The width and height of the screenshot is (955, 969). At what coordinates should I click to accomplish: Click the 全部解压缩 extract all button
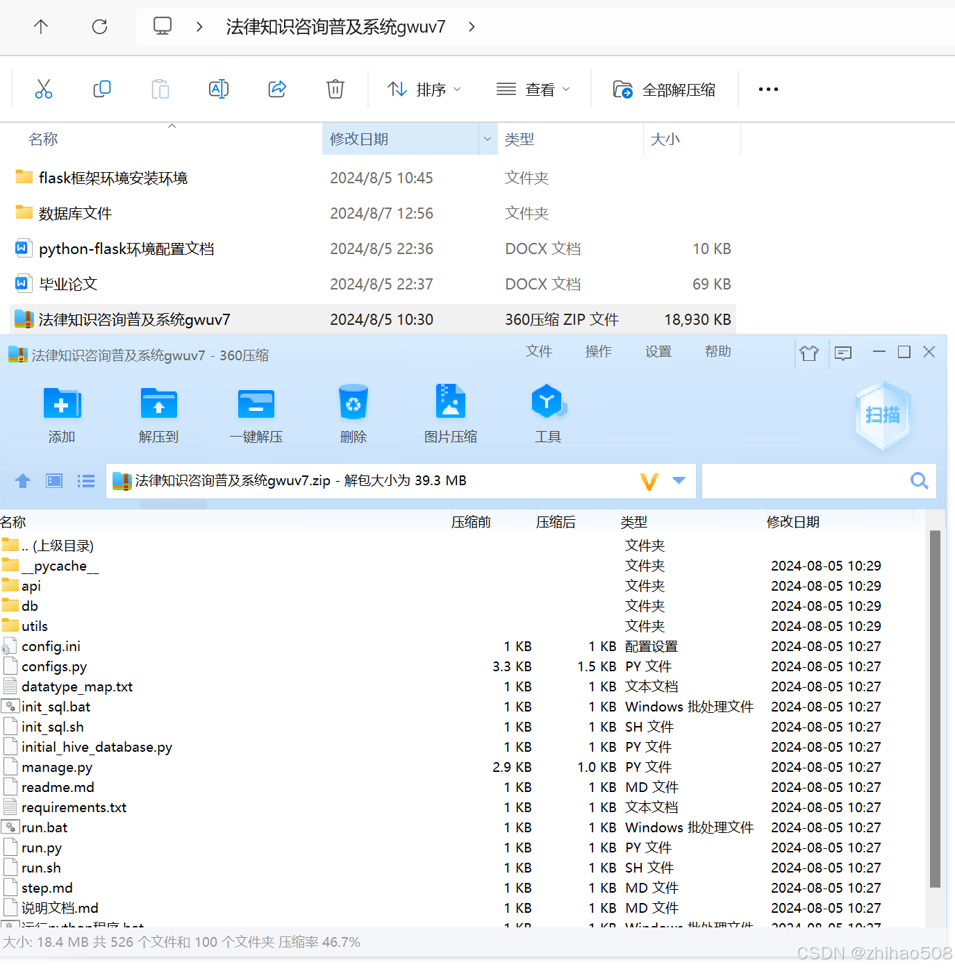coord(664,89)
